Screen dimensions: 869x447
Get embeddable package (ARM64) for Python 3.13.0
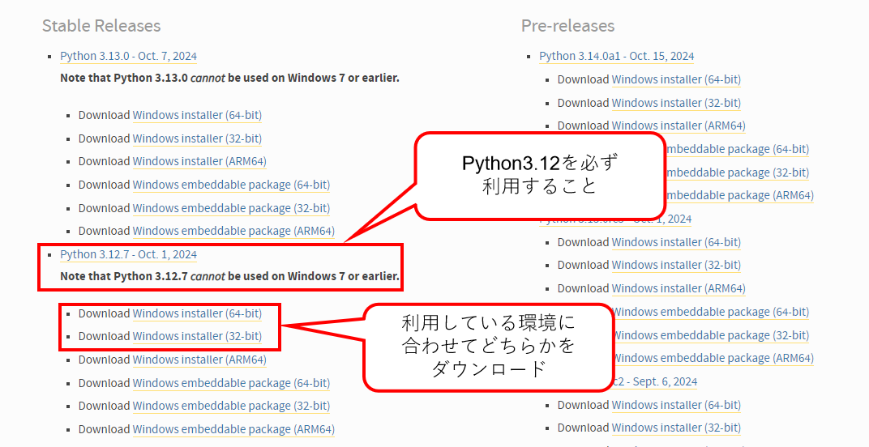point(233,231)
